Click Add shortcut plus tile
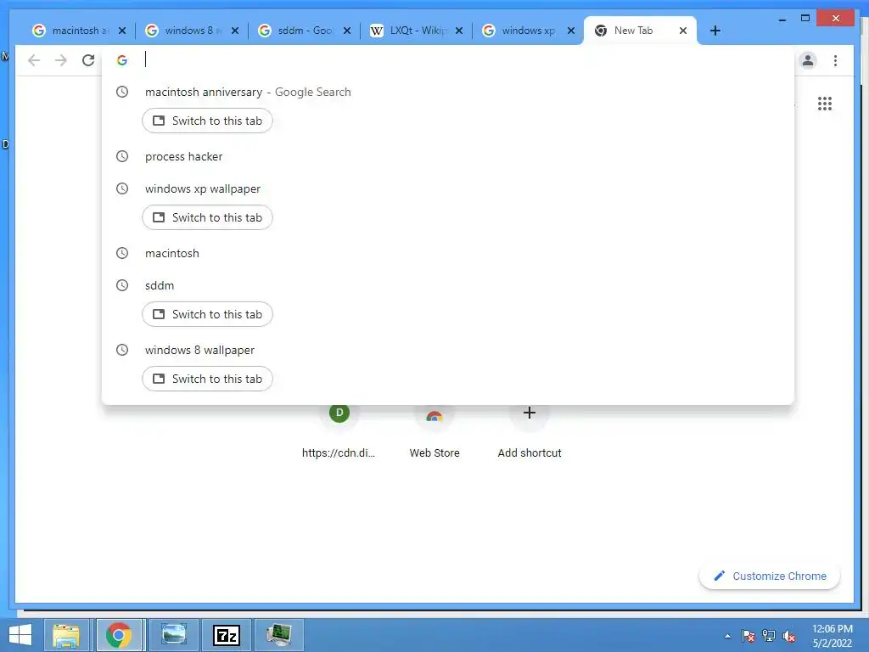 [530, 431]
